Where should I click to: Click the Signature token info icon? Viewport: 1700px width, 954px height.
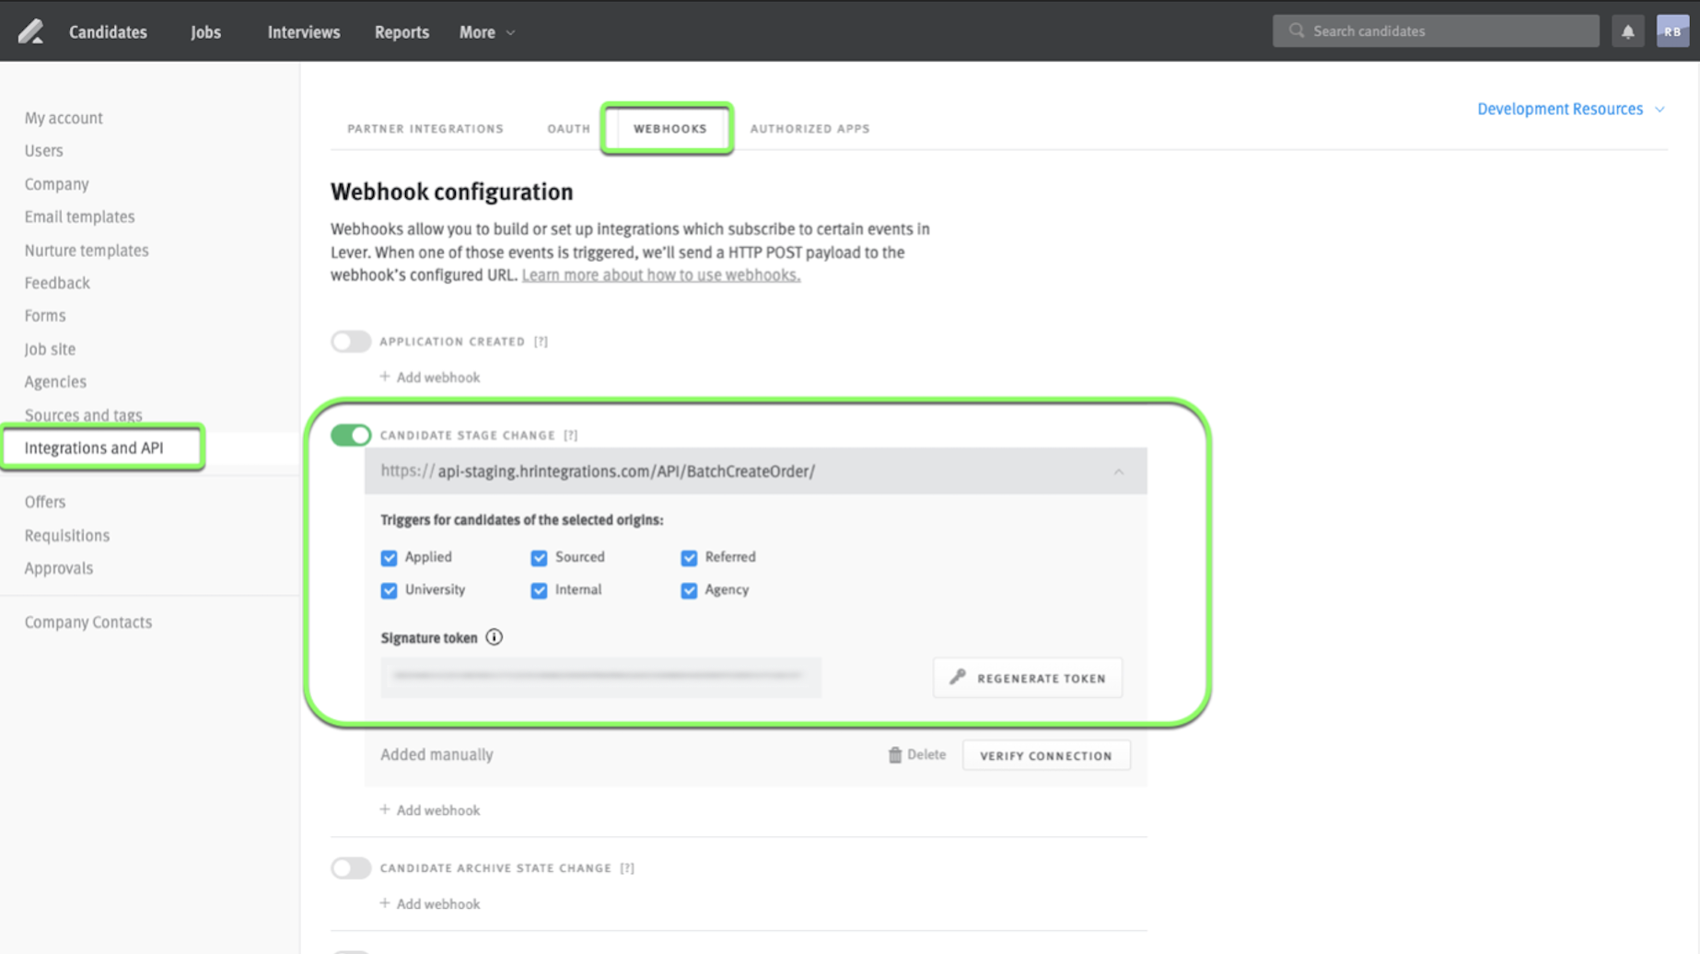point(495,637)
